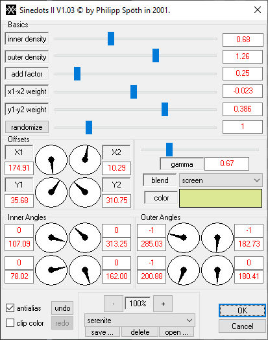Click the plus zoom button
Screen dimensions: 268x340
point(163,304)
